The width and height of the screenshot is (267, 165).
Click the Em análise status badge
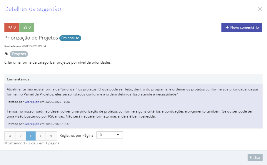point(70,38)
